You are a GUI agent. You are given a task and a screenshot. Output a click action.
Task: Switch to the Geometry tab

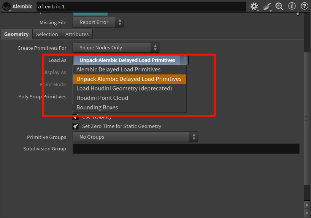16,34
